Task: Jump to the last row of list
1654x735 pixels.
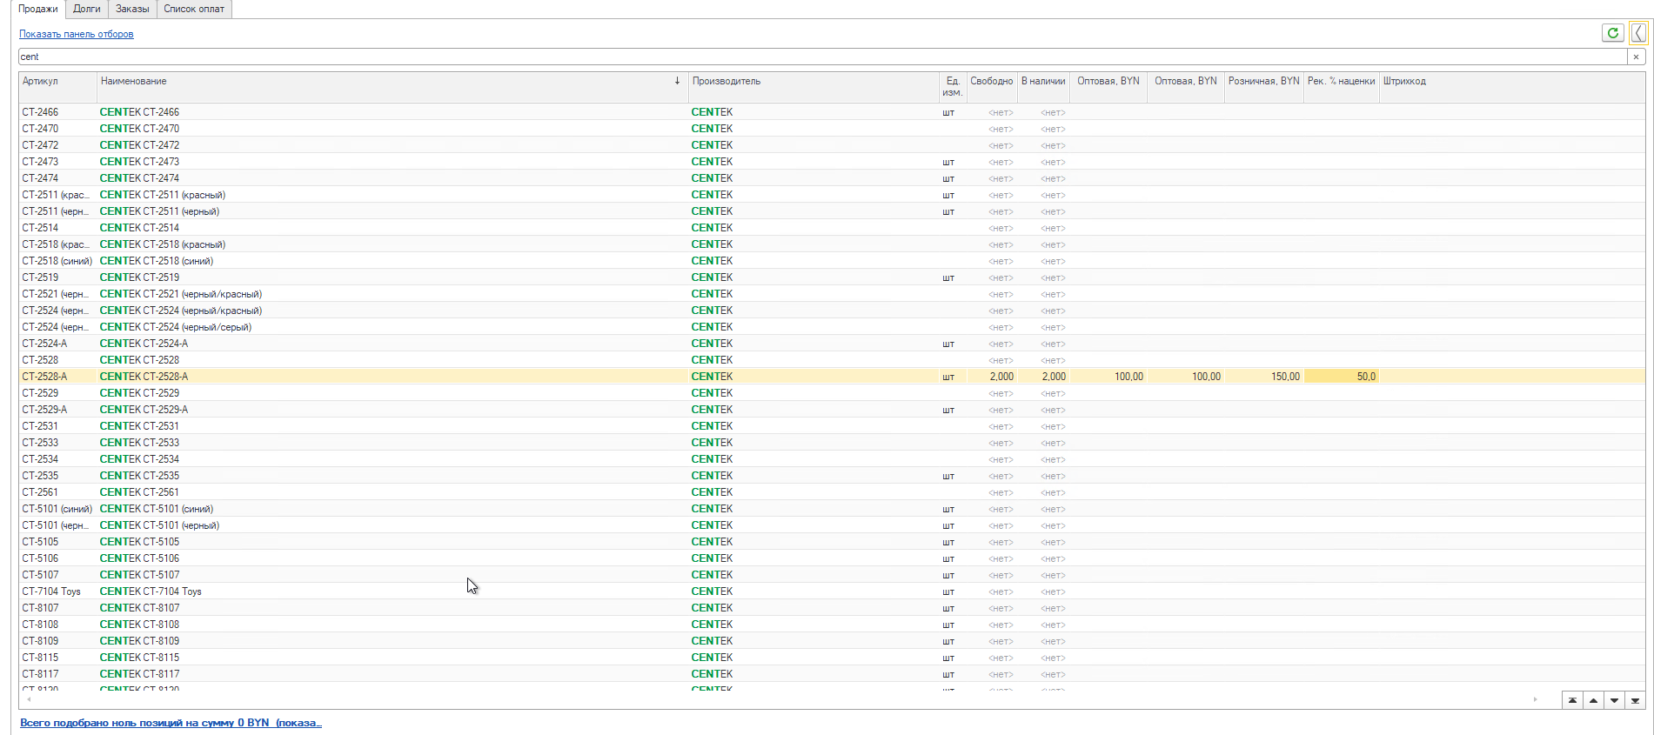Action: point(1635,700)
